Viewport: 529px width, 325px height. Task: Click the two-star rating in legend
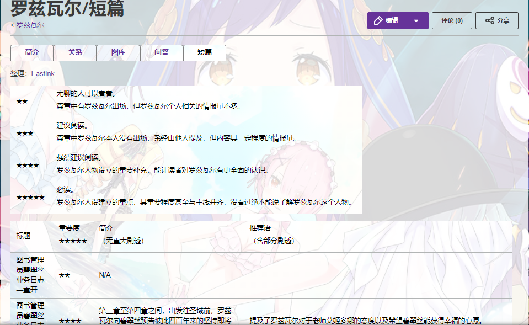[22, 102]
